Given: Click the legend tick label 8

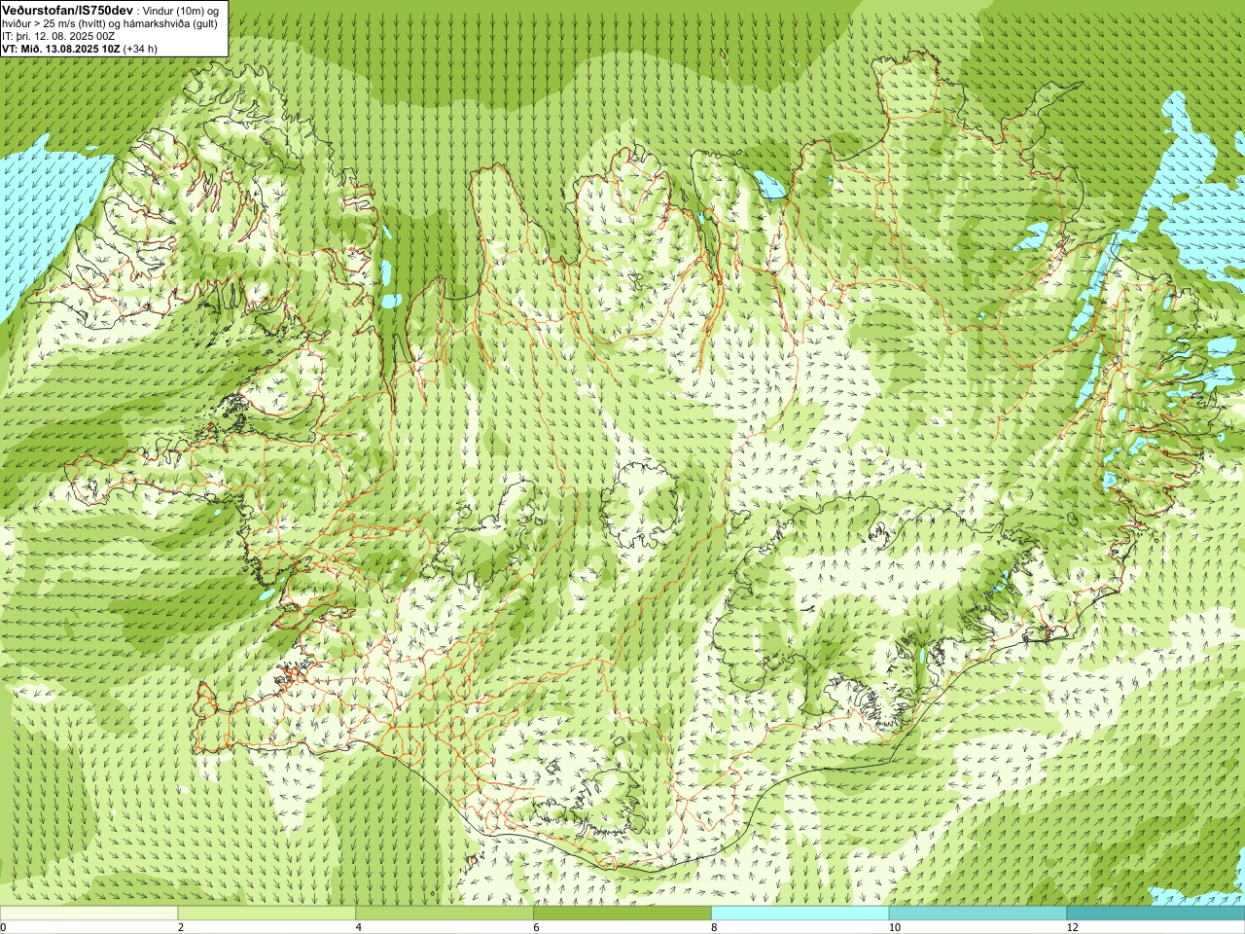Looking at the screenshot, I should (x=714, y=927).
